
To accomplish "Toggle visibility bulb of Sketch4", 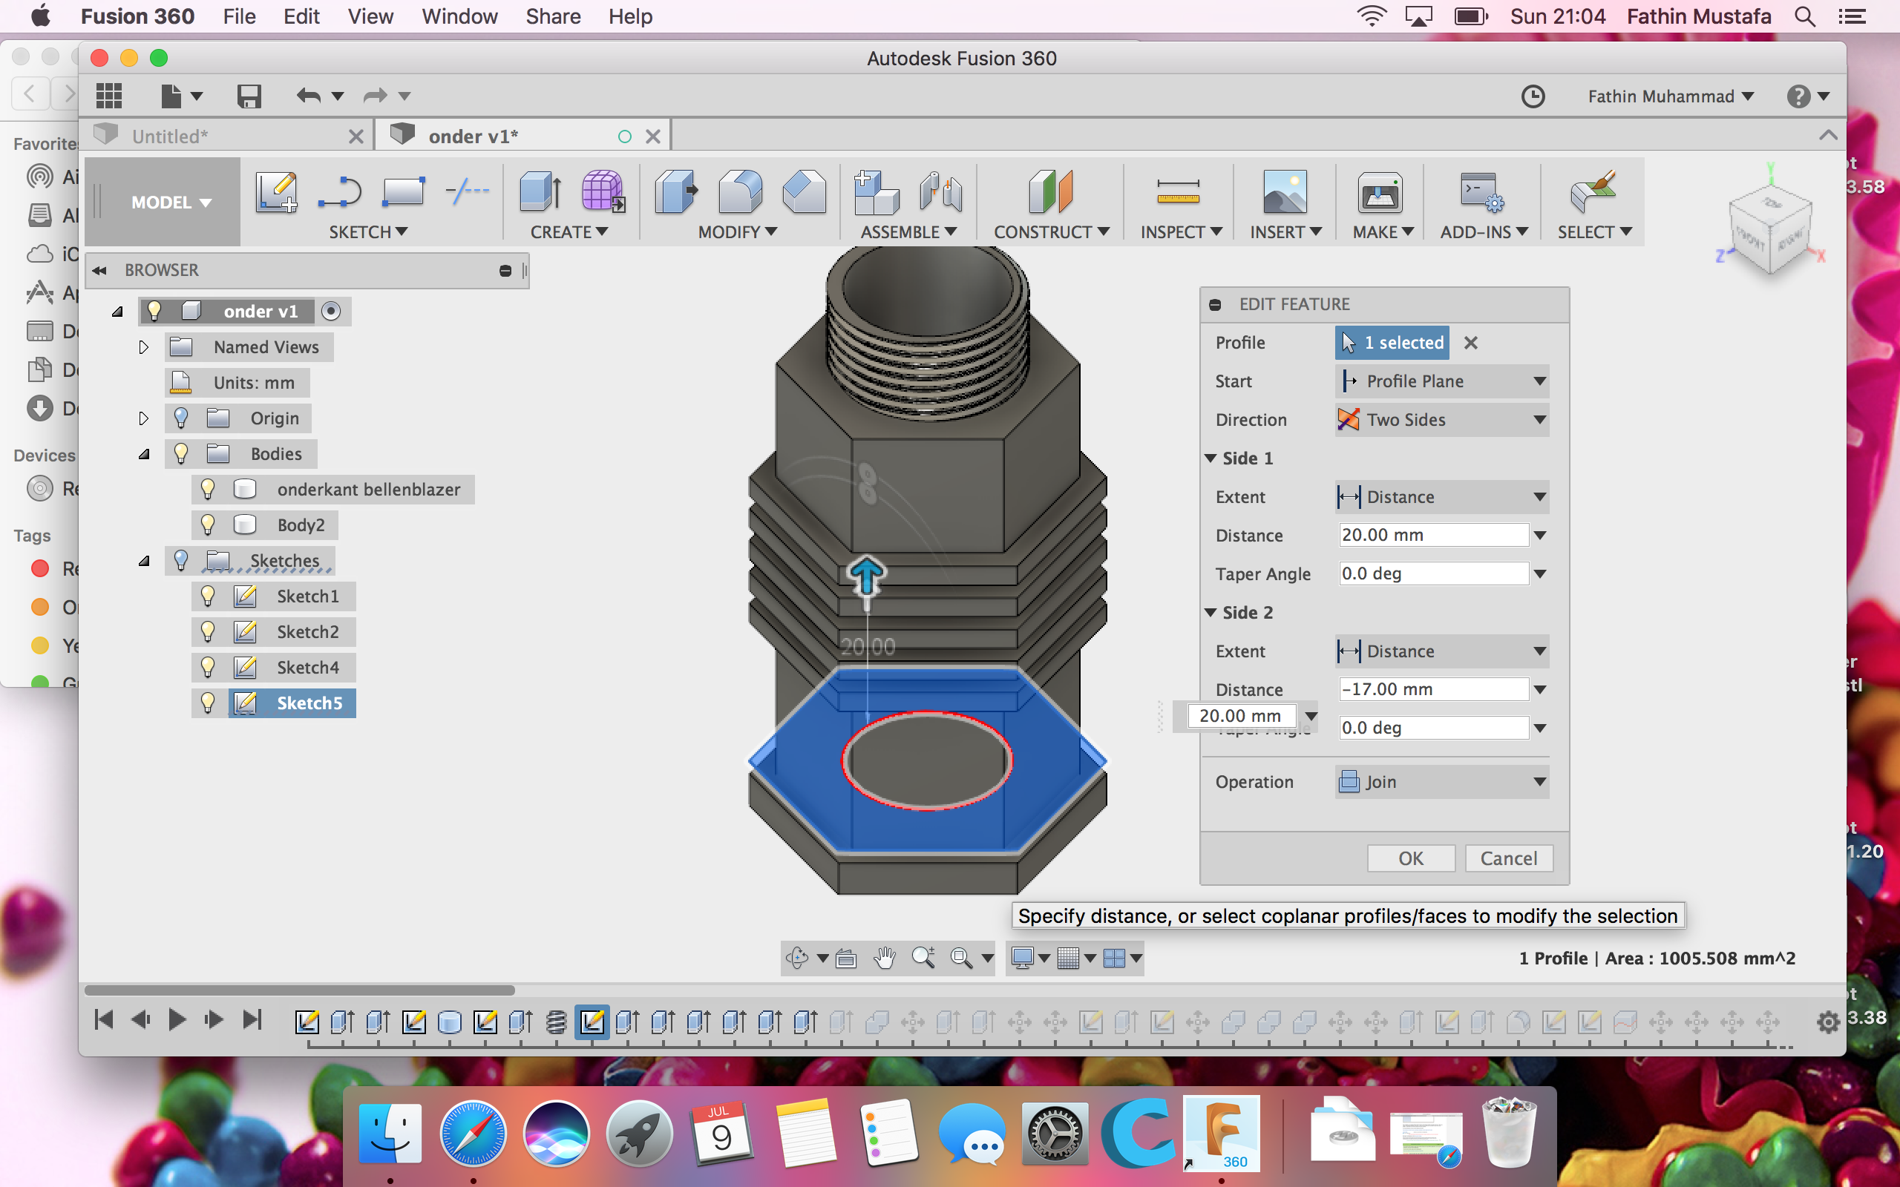I will pyautogui.click(x=208, y=667).
